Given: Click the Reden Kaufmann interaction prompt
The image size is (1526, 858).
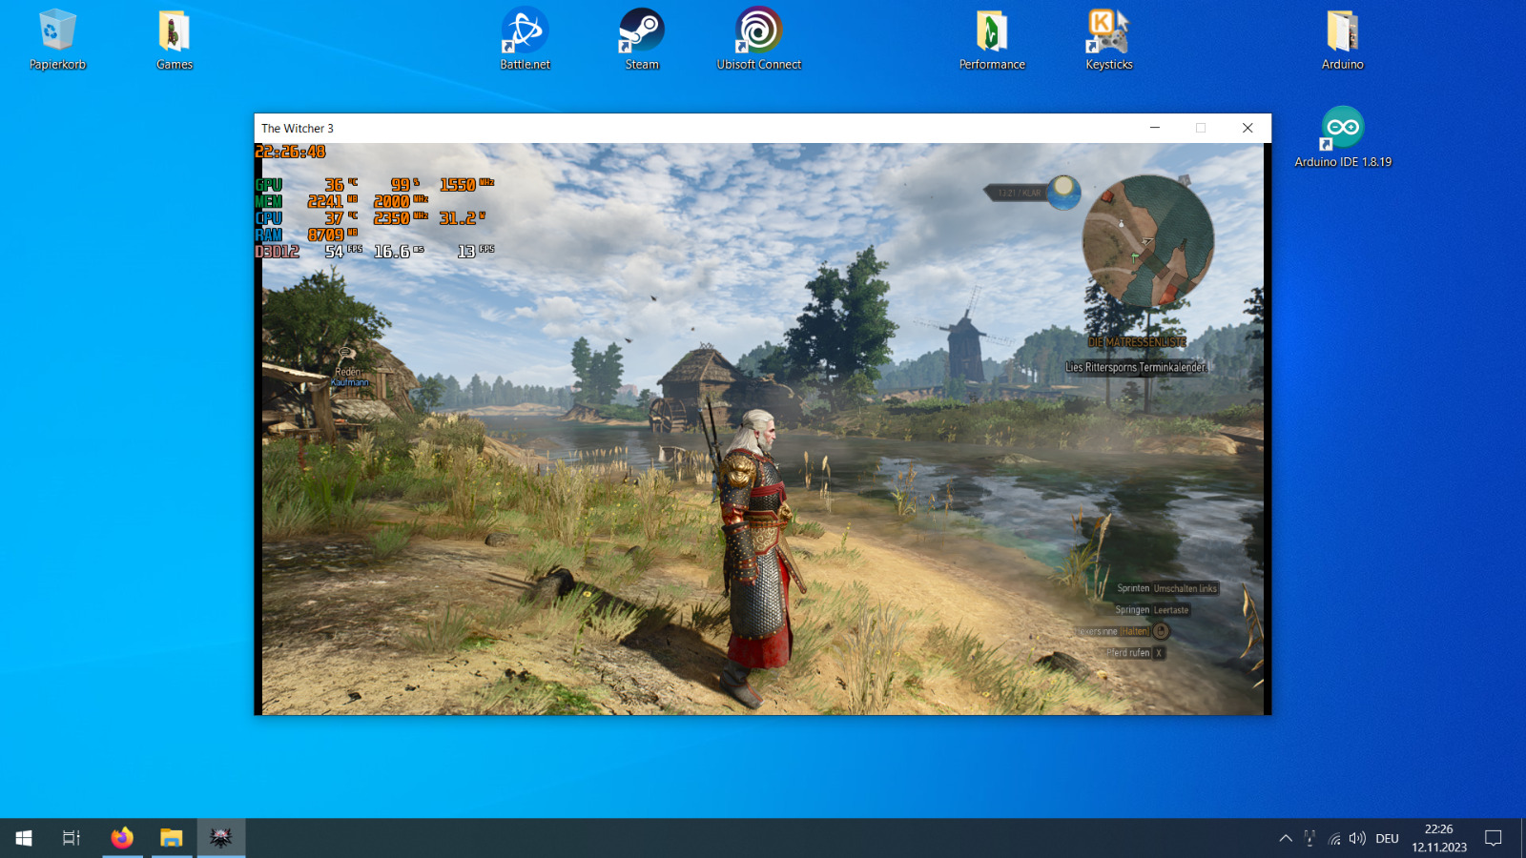Looking at the screenshot, I should point(348,367).
